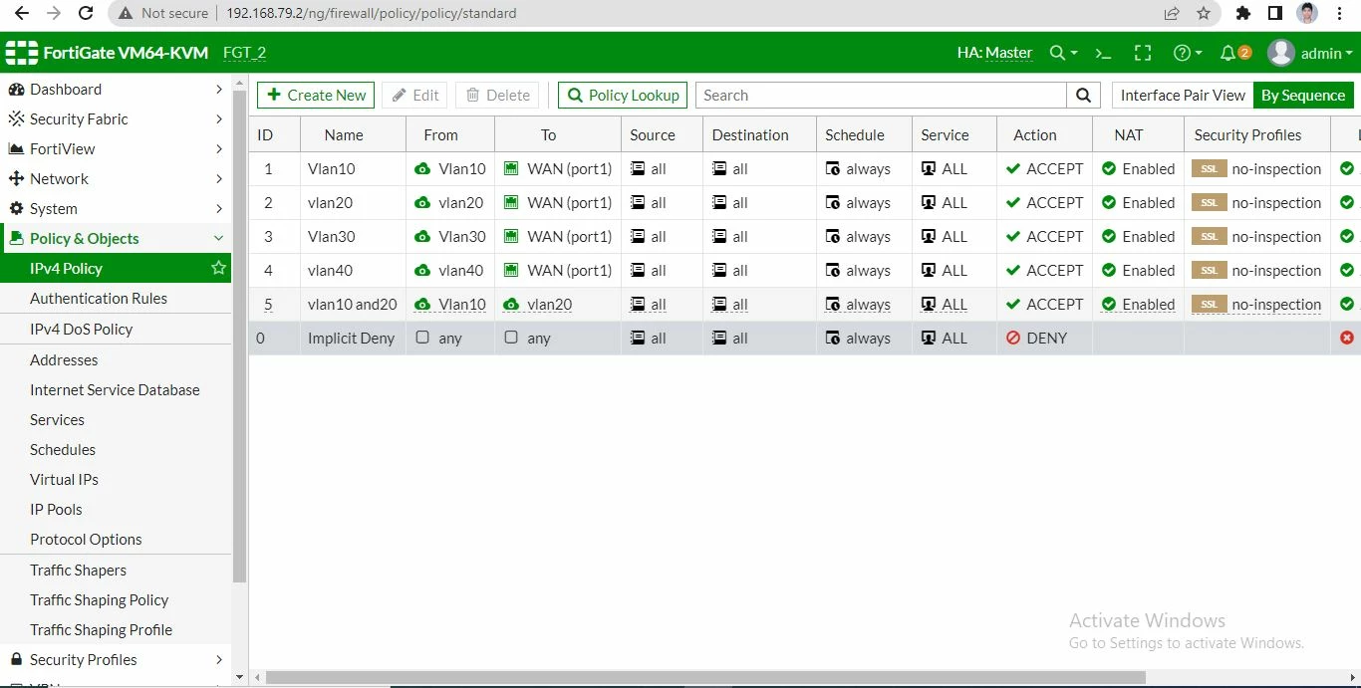1361x688 pixels.
Task: Open Policy Lookup
Action: click(x=623, y=96)
